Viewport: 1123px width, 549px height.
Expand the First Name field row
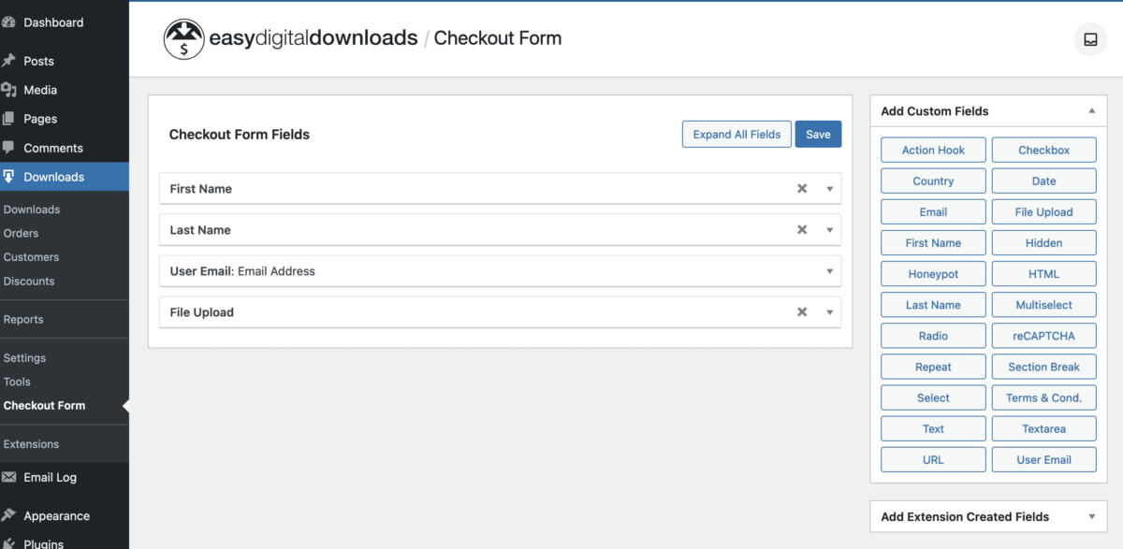[829, 189]
